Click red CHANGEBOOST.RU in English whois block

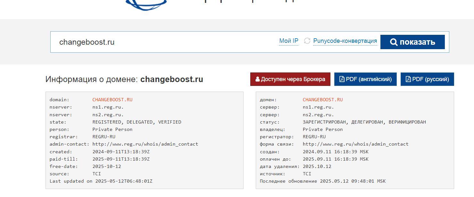pyautogui.click(x=112, y=100)
